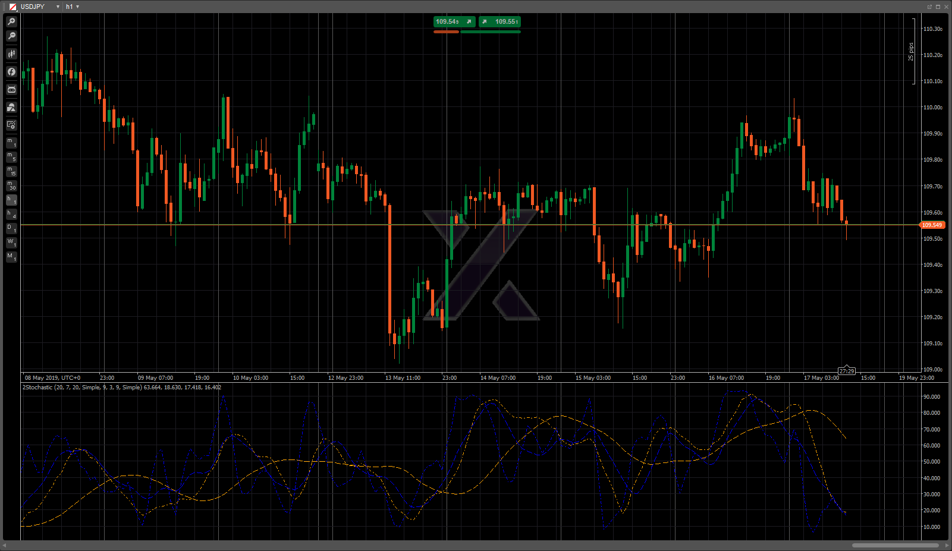This screenshot has width=952, height=551.
Task: Select the D1 daily timeframe
Action: tap(11, 228)
